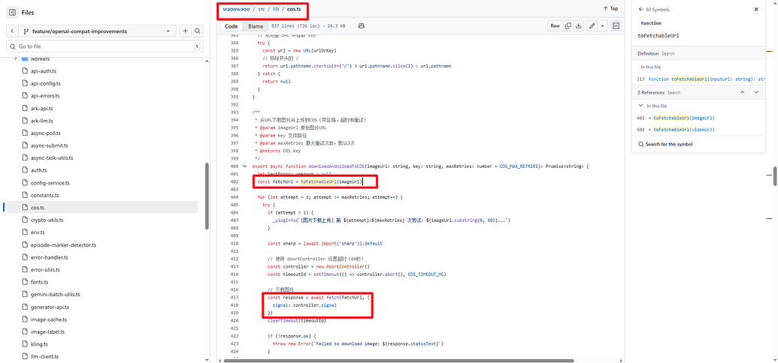778x363 pixels.
Task: Click the pencil edit file icon
Action: [x=592, y=25]
